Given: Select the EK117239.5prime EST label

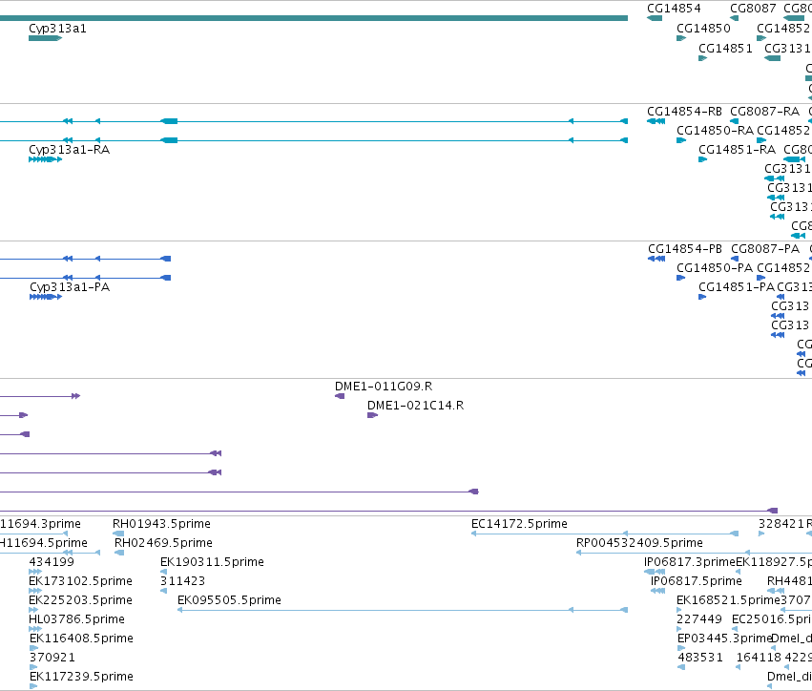Looking at the screenshot, I should click(81, 677).
